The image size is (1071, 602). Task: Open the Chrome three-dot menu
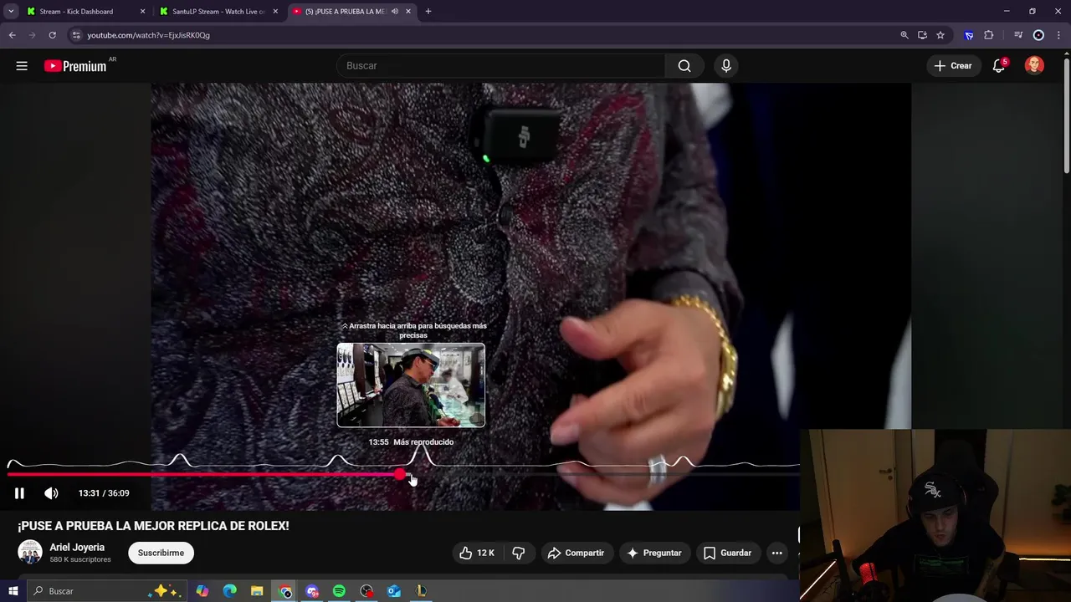1058,35
